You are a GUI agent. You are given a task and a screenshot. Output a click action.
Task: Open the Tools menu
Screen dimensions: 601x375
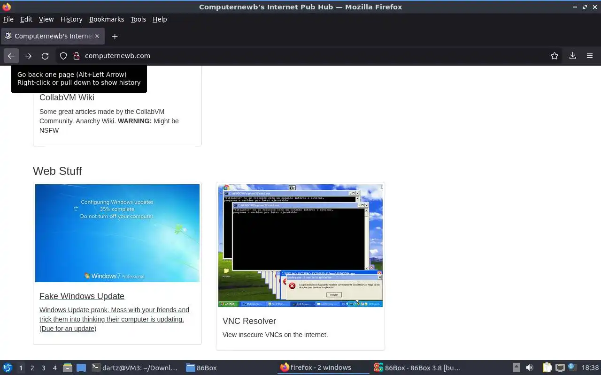point(138,19)
